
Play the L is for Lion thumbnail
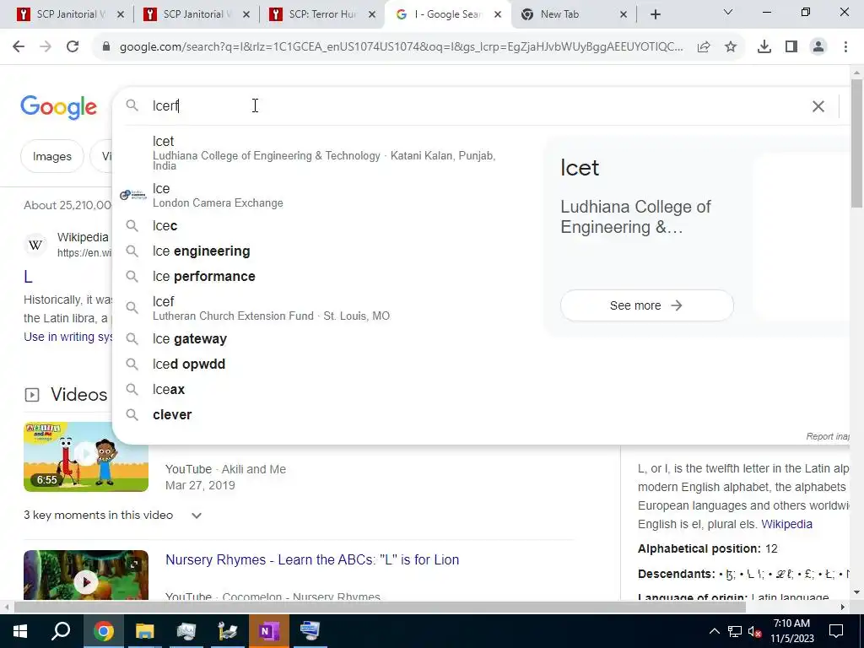pos(86,575)
